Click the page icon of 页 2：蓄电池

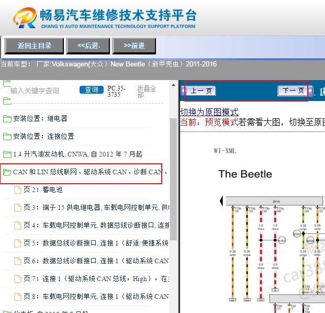pyautogui.click(x=18, y=190)
